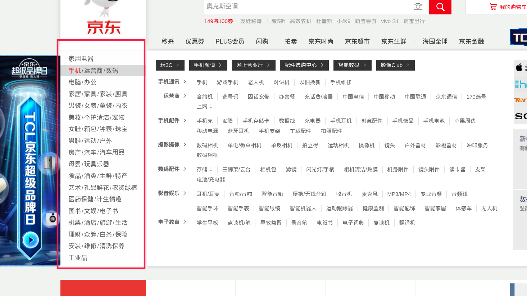The width and height of the screenshot is (527, 296).
Task: Open 配件选购中心 button
Action: [304, 65]
